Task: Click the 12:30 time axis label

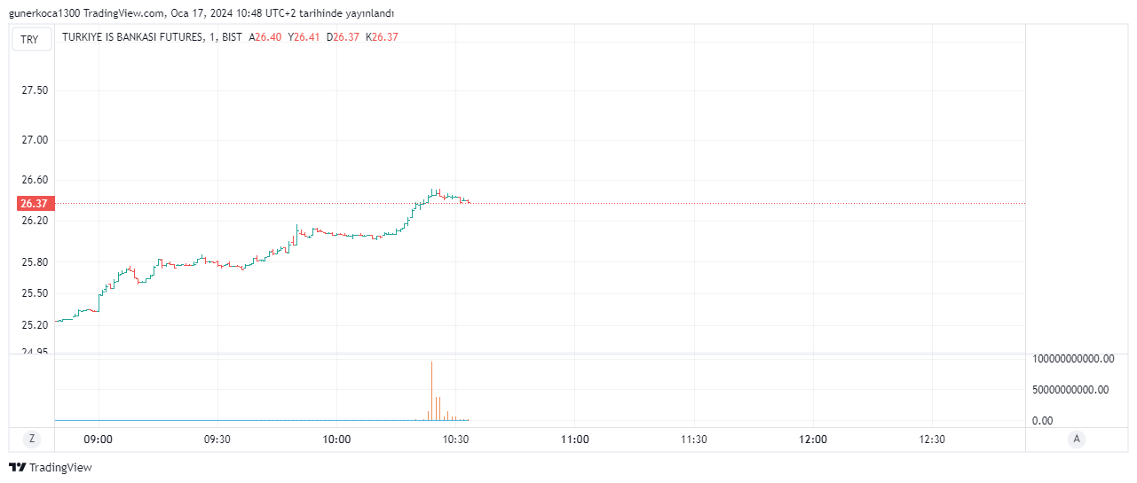Action: pyautogui.click(x=932, y=440)
